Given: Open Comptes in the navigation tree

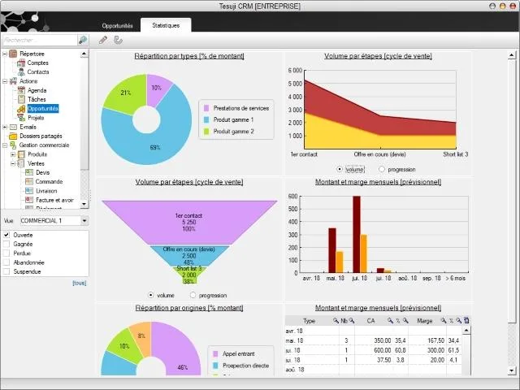Looking at the screenshot, I should click(x=38, y=63).
